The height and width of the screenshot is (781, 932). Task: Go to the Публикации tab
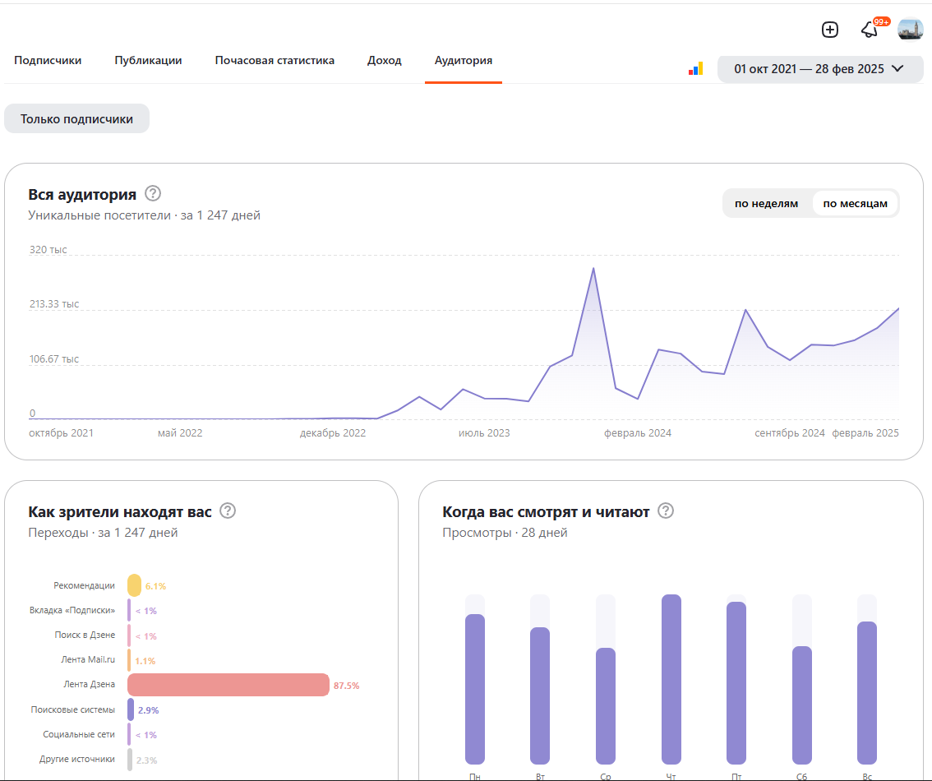[148, 60]
